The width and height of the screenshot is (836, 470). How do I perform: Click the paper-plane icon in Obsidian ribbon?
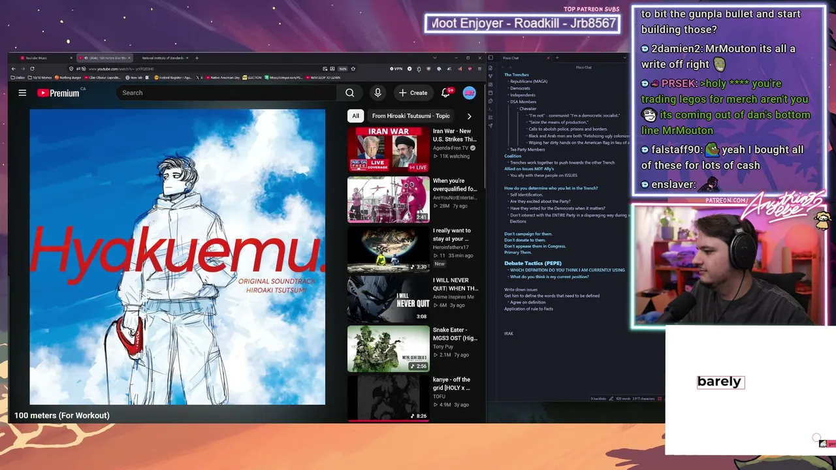[490, 125]
